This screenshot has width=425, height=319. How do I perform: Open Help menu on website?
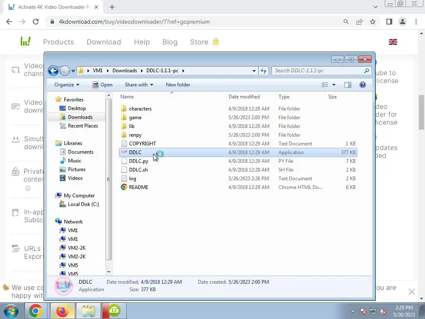(142, 42)
